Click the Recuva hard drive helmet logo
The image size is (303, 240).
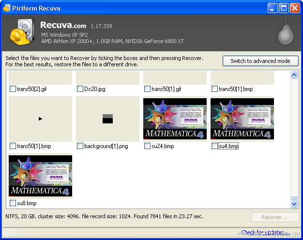22,32
